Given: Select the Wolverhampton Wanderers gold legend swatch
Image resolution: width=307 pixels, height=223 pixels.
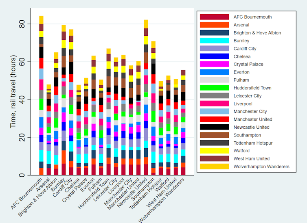Looking at the screenshot, I should (x=215, y=167).
